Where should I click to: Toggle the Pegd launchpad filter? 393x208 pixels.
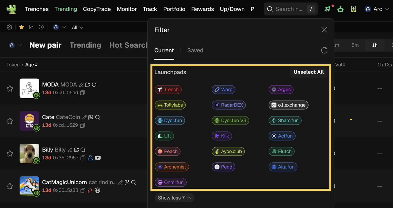224,167
